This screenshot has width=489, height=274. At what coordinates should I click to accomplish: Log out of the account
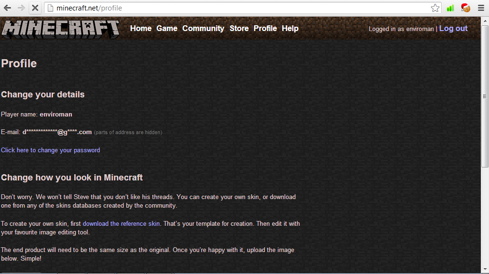coord(453,28)
